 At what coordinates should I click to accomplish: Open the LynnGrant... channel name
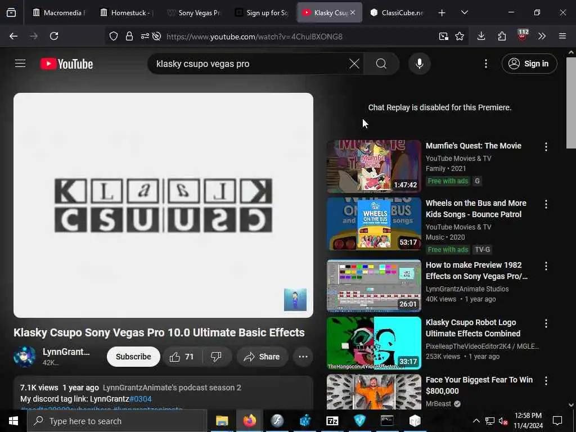(66, 352)
